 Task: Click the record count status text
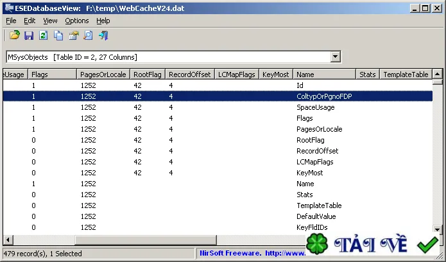click(42, 254)
